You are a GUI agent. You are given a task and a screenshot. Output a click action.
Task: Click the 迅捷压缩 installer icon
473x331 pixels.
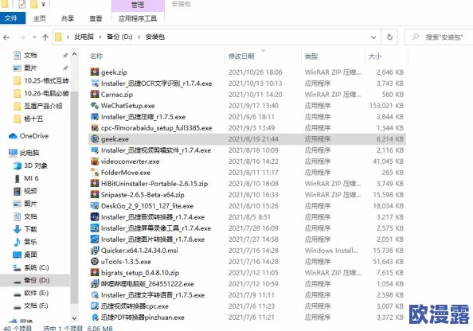pyautogui.click(x=95, y=117)
